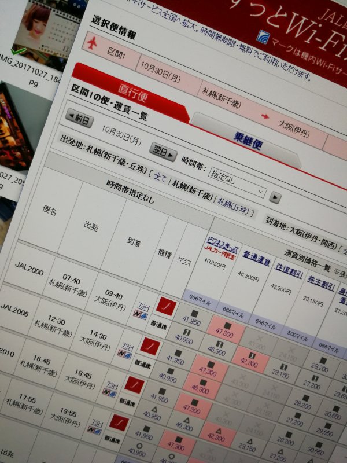Click the 翌日 next day button
The width and height of the screenshot is (347, 463).
pos(164,152)
